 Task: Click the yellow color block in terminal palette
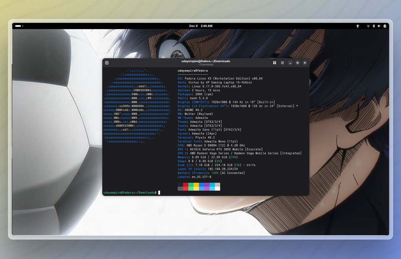pos(196,187)
